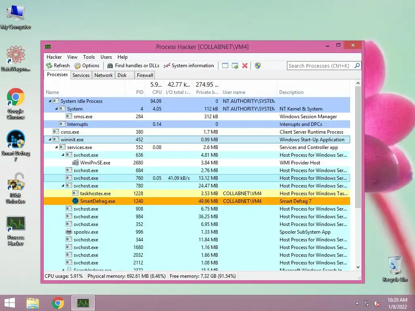Switch to the Services tab
Viewport: 415px width, 311px height.
click(81, 75)
